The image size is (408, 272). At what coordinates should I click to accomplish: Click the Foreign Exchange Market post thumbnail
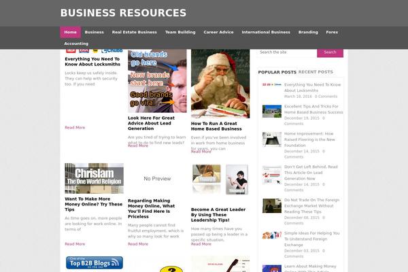(271, 205)
